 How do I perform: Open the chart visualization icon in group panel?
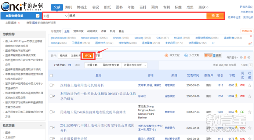tap(250, 43)
